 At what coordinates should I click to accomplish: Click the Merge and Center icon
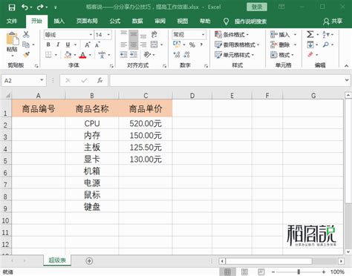tap(154, 45)
